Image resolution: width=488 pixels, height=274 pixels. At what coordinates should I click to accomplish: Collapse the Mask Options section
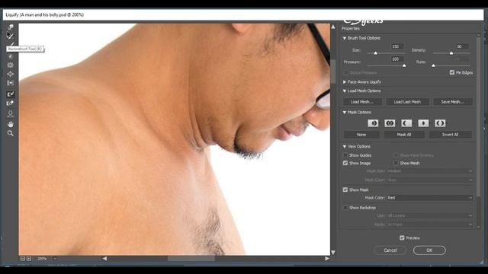345,113
